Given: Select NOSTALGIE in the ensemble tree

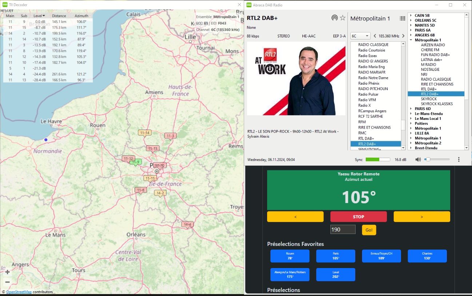Looking at the screenshot, I should click(x=430, y=69).
